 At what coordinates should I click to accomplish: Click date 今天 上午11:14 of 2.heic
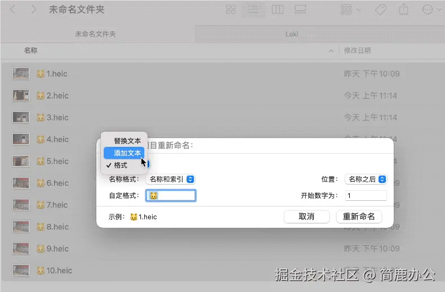tap(370, 96)
